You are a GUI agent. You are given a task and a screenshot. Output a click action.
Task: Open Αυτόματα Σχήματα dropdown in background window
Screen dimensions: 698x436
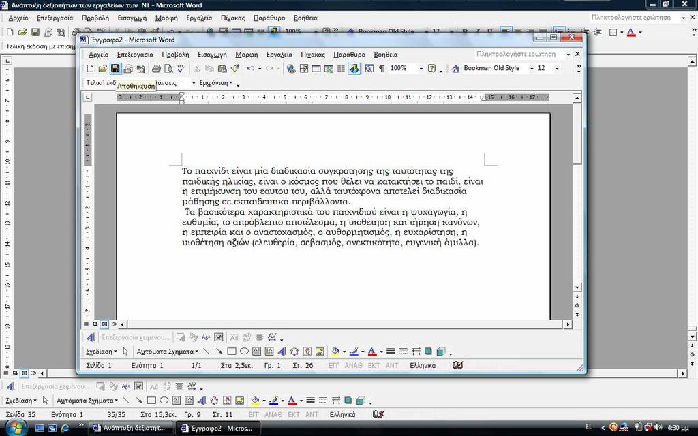point(87,401)
